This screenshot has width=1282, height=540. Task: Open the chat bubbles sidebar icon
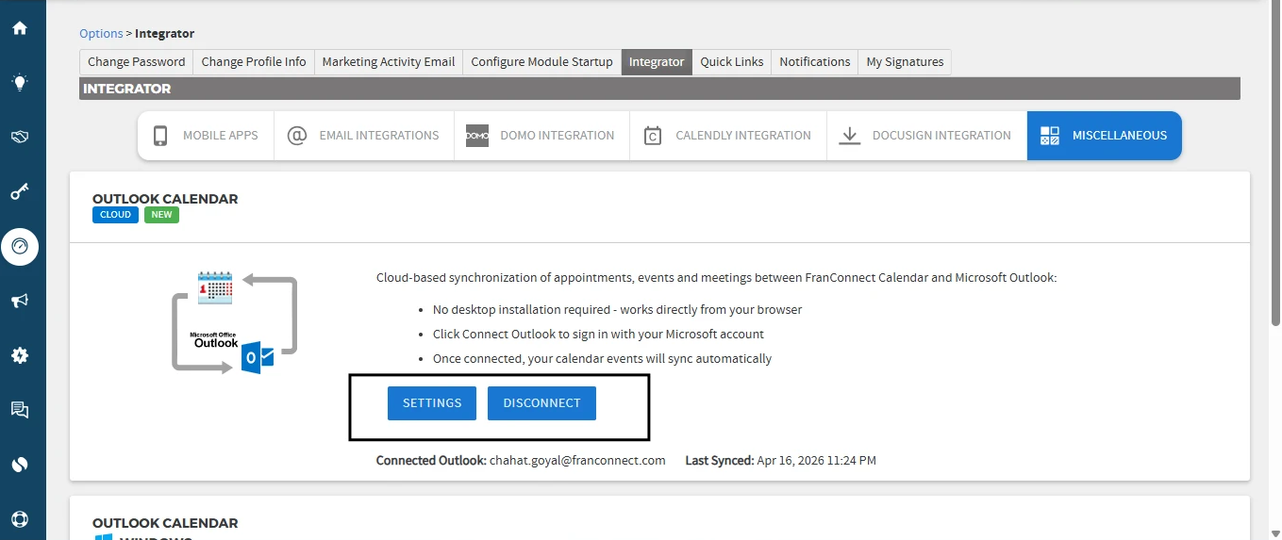[20, 410]
